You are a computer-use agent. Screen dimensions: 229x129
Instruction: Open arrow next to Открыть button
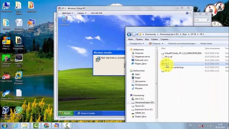162,43
